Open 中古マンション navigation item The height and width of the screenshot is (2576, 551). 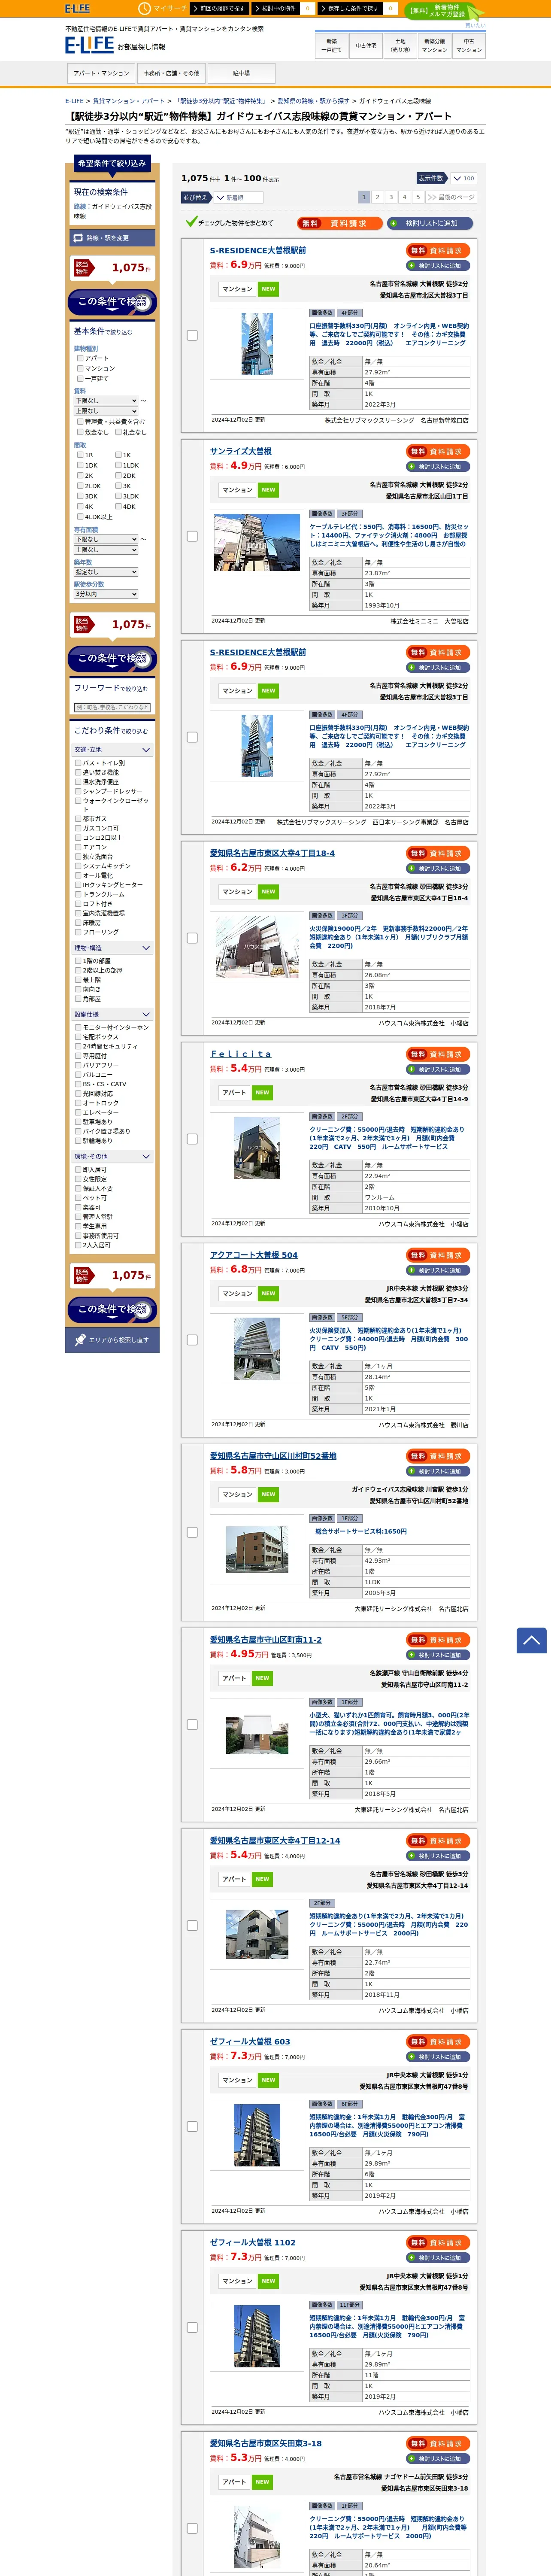click(469, 45)
